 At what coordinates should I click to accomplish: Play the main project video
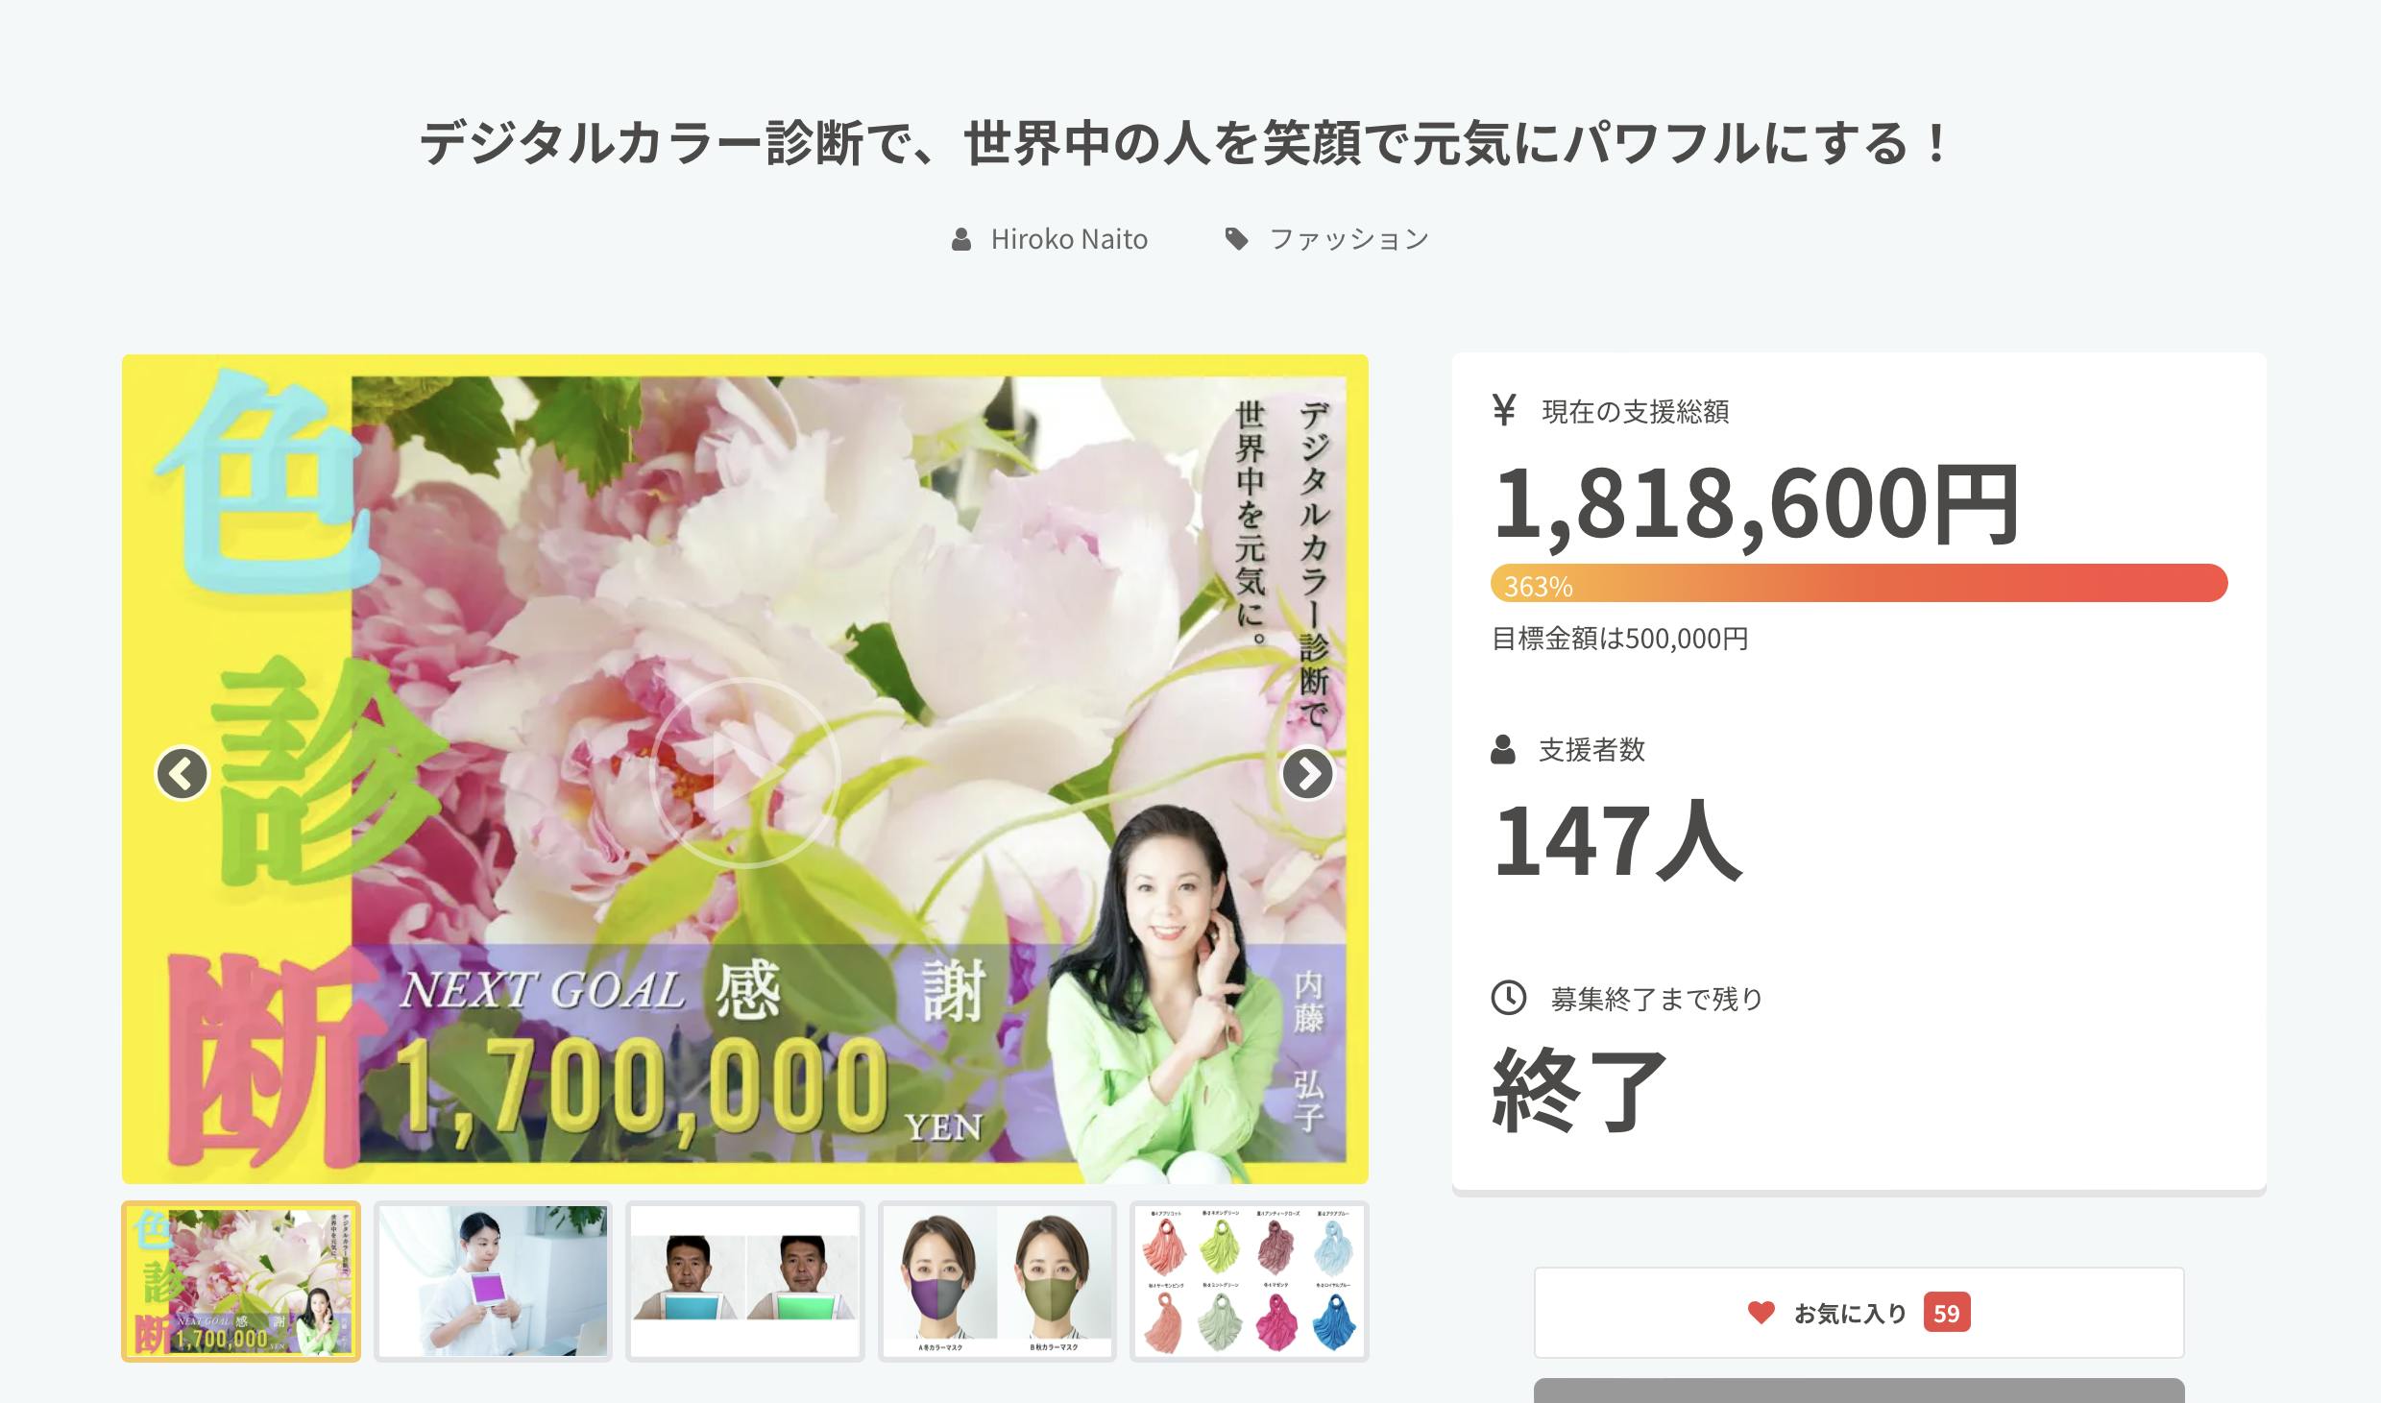tap(745, 772)
